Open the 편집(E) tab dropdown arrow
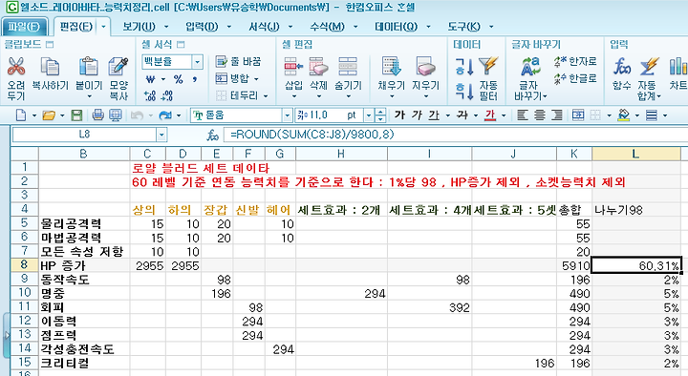Image resolution: width=688 pixels, height=376 pixels. tap(103, 27)
